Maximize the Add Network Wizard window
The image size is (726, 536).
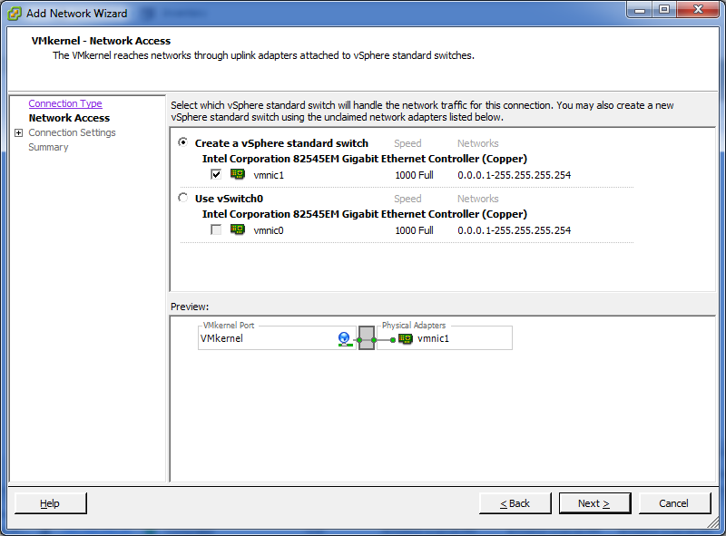coord(664,10)
